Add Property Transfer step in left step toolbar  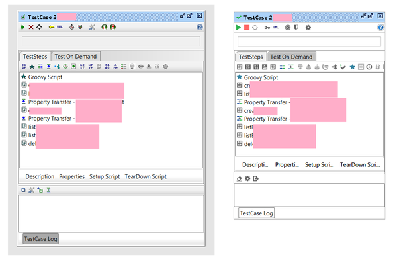coord(48,67)
